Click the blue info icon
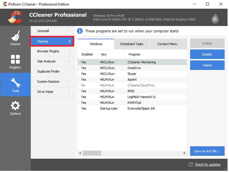Image resolution: width=229 pixels, height=172 pixels. (80, 31)
